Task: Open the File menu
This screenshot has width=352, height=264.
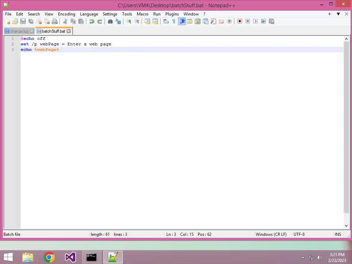Action: (8, 14)
